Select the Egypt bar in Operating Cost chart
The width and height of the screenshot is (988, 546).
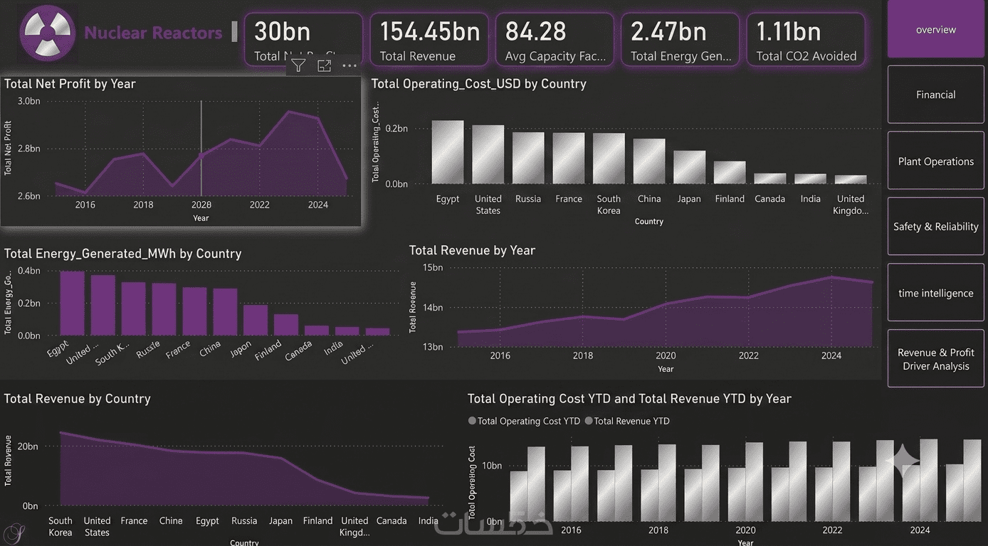click(448, 152)
